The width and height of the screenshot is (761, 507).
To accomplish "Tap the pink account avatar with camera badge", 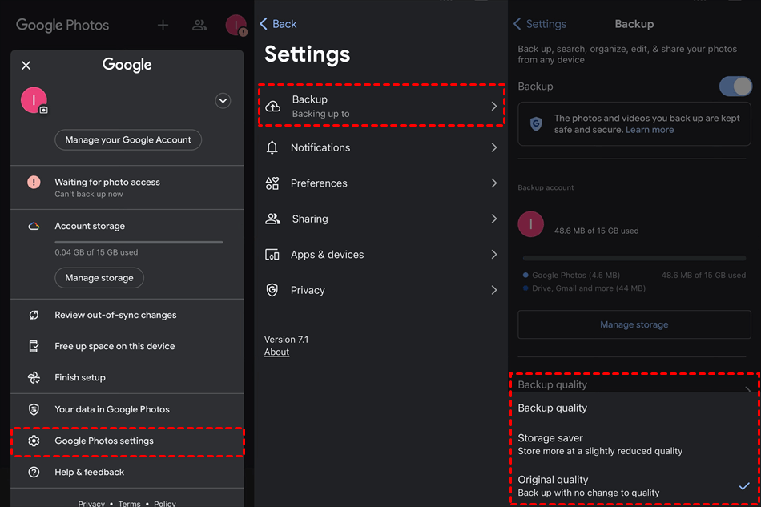I will click(34, 100).
